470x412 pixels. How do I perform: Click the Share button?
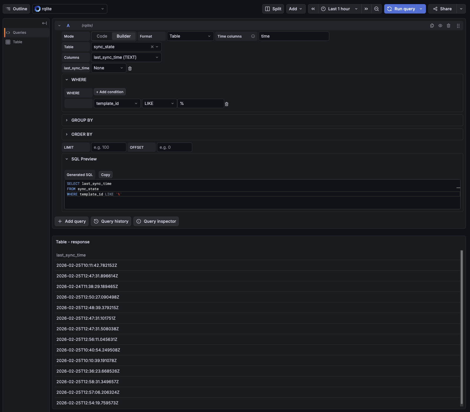tap(442, 9)
